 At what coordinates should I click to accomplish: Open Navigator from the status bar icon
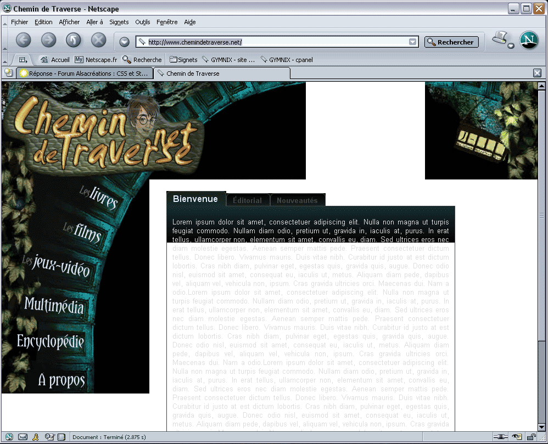9,437
